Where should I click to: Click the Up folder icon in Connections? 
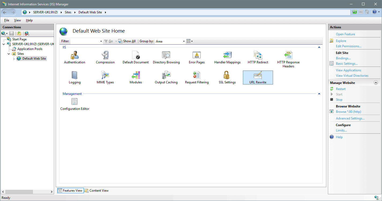(19, 33)
